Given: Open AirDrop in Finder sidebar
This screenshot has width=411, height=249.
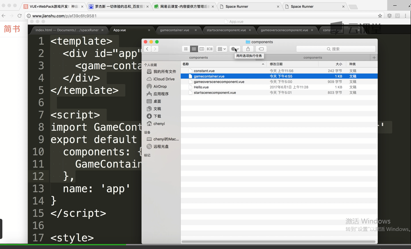Looking at the screenshot, I should pos(160,86).
